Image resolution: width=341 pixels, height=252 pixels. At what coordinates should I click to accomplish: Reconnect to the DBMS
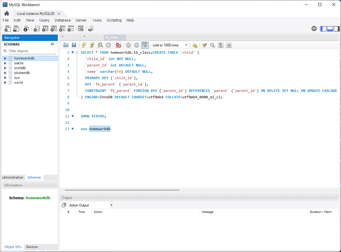[x=91, y=28]
